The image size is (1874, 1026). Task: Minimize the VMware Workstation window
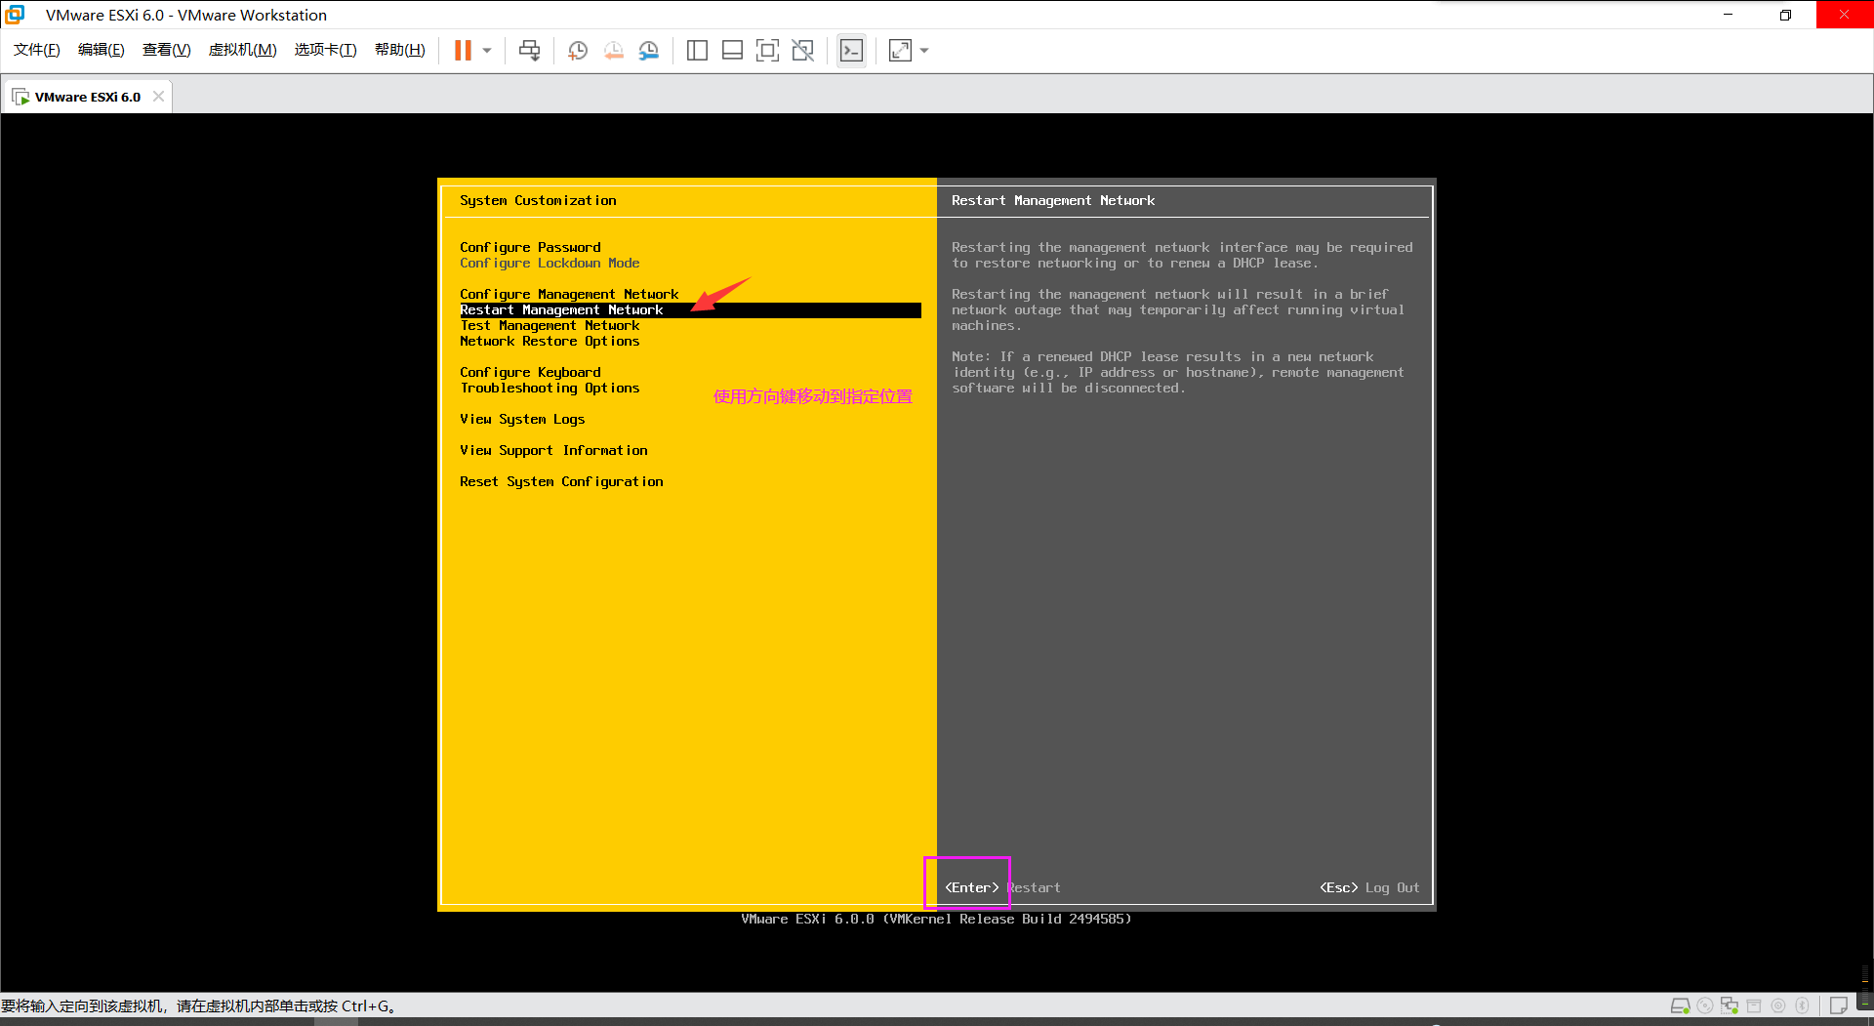[x=1728, y=15]
